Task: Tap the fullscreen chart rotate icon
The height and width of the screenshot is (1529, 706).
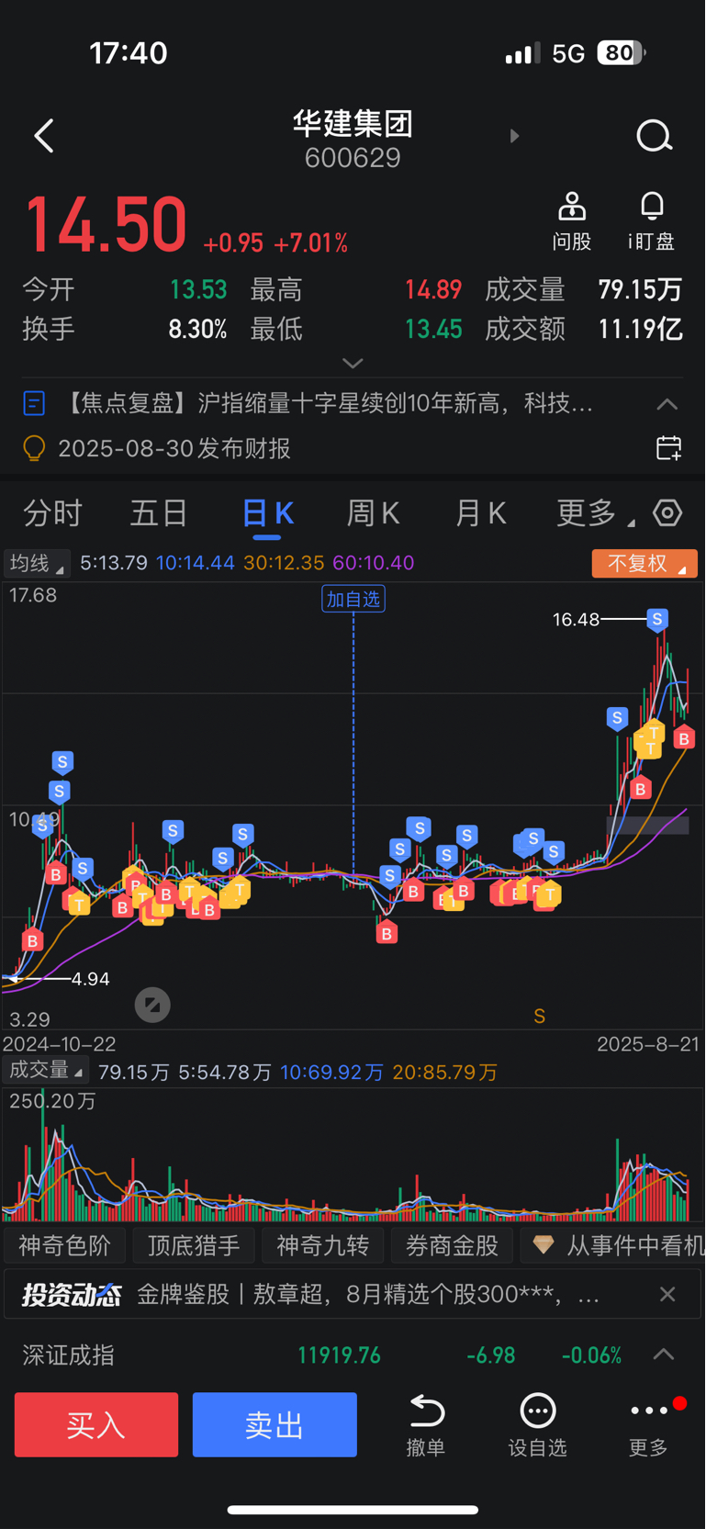Action: click(x=152, y=1006)
